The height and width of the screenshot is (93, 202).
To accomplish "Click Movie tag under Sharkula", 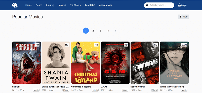I will (x=36, y=90).
